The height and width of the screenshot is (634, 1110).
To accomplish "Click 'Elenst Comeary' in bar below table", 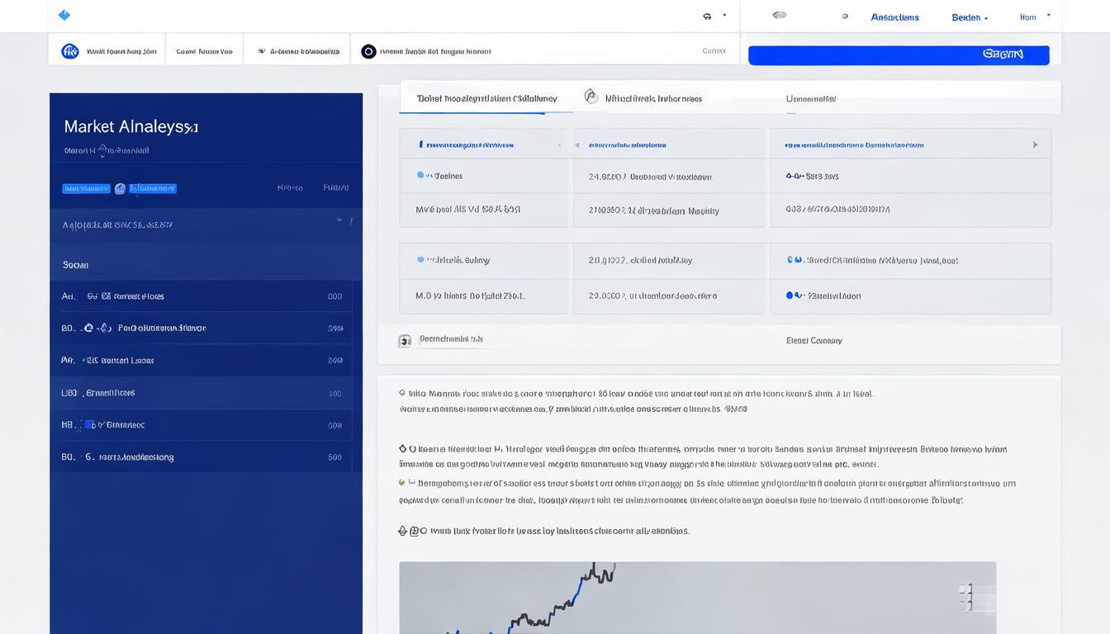I will (x=814, y=341).
